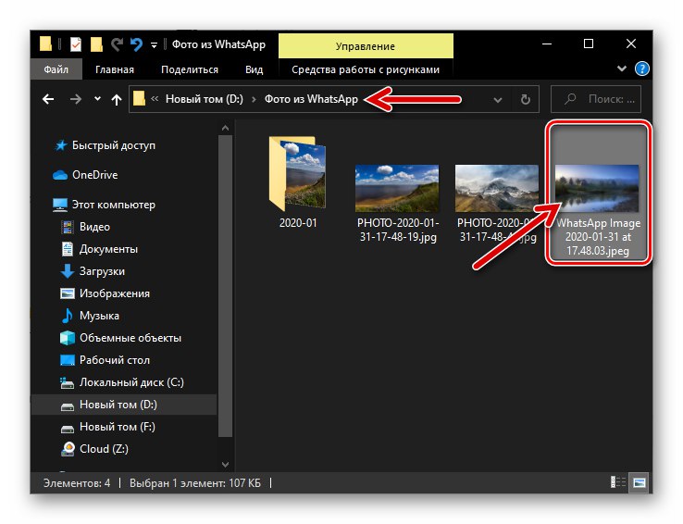Switch to the Главная ribbon tab
This screenshot has width=683, height=524.
(115, 69)
